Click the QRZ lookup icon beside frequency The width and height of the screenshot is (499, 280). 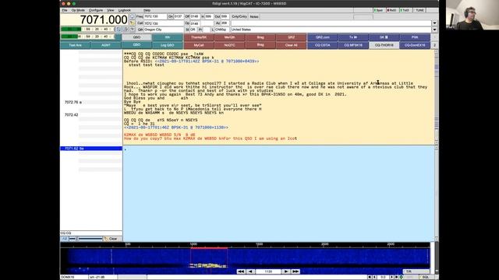click(x=132, y=16)
